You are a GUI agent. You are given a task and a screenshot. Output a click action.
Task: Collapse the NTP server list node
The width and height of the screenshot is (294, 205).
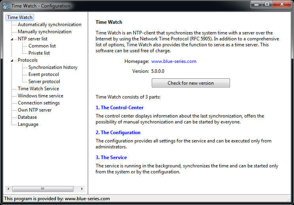click(x=12, y=39)
